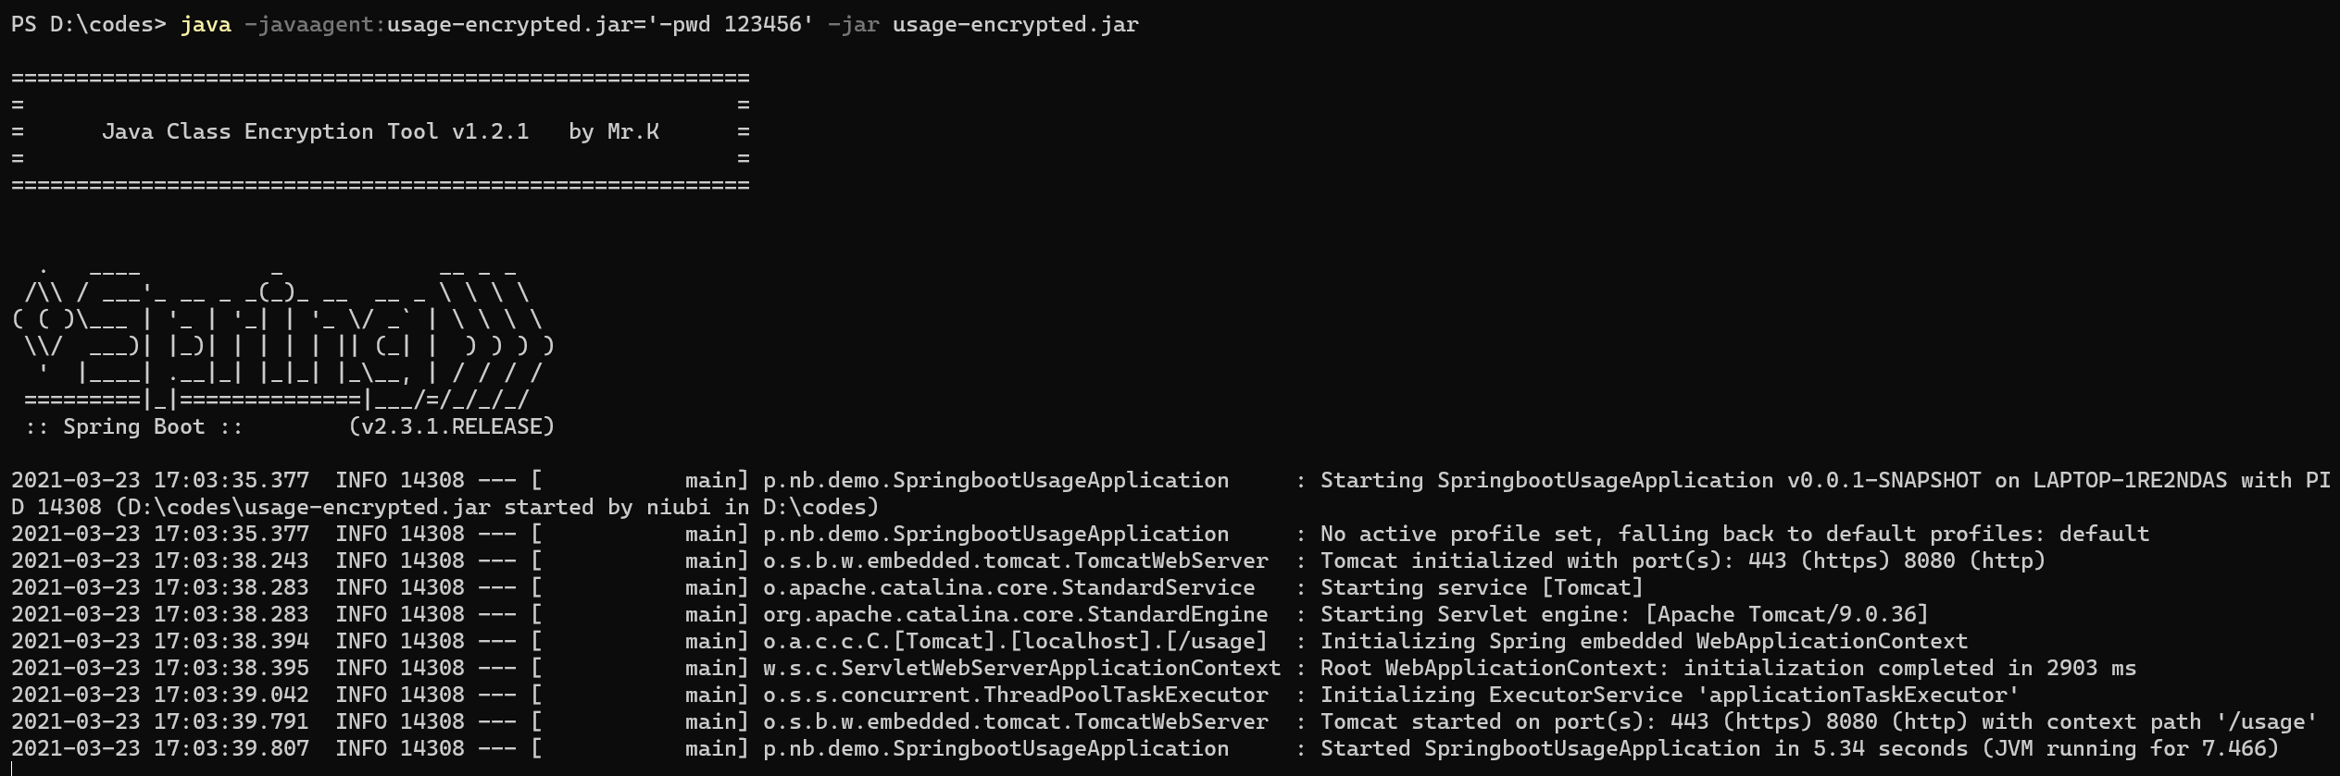Image resolution: width=2340 pixels, height=776 pixels.
Task: Click 'initialization completed in 2903 ms' message
Action: [x=1909, y=669]
